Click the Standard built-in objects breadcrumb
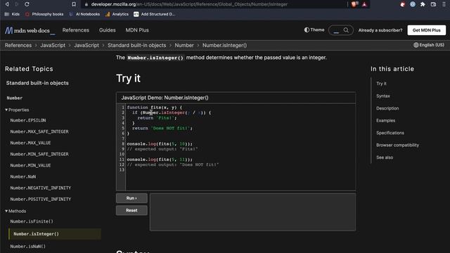This screenshot has width=450, height=253. pos(137,45)
